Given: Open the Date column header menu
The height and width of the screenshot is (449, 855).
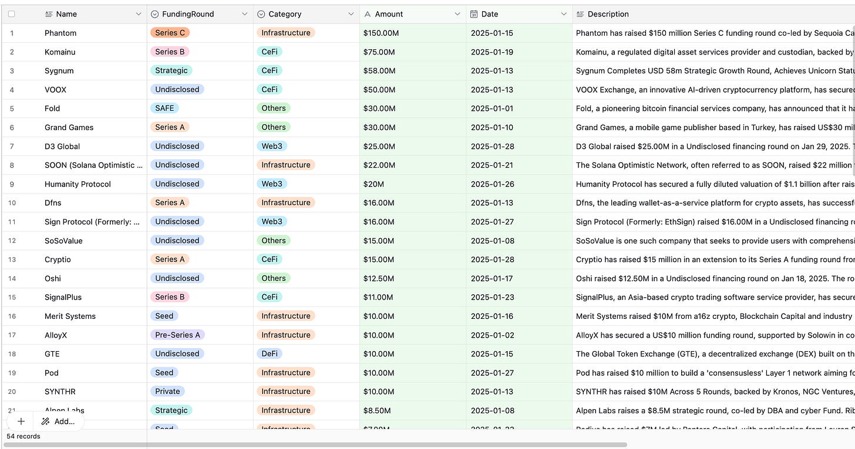Looking at the screenshot, I should point(564,14).
